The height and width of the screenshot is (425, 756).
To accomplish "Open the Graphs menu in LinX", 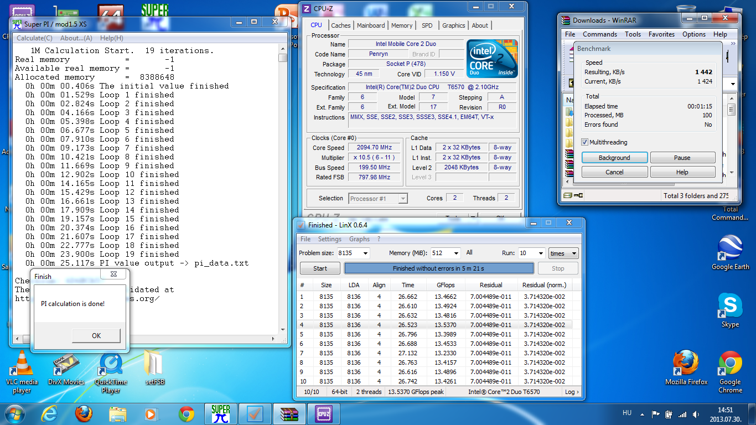I will [359, 239].
